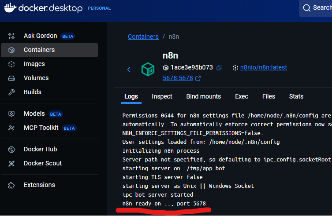Click the Containers cube icon in sidebar
Image resolution: width=332 pixels, height=216 pixels.
click(x=11, y=50)
